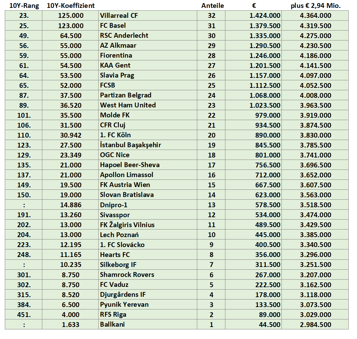Viewport: 357px width, 339px height.
Task: Click the Slavia Prag rank cell 64.
Action: tap(24, 75)
